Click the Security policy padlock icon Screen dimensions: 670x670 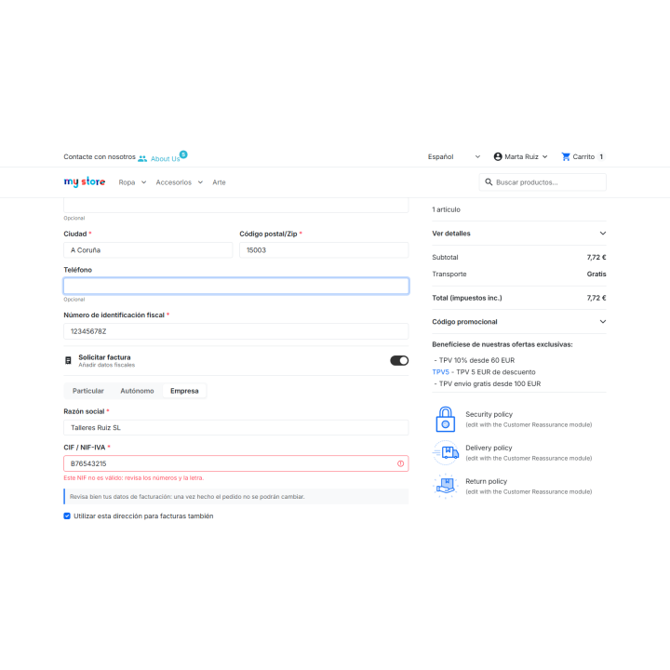(445, 419)
